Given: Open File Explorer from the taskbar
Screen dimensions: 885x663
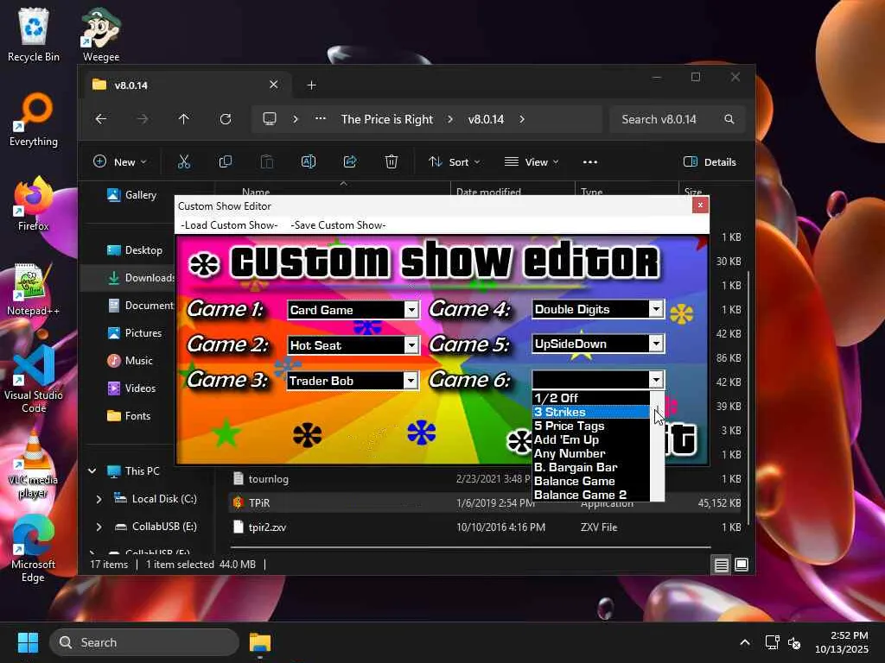Looking at the screenshot, I should pos(260,642).
